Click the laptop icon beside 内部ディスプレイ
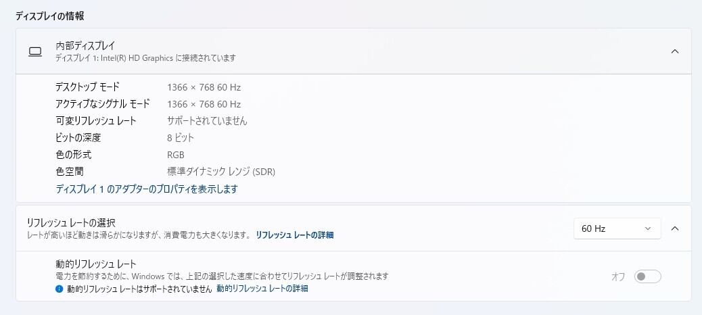This screenshot has width=702, height=315. 35,51
